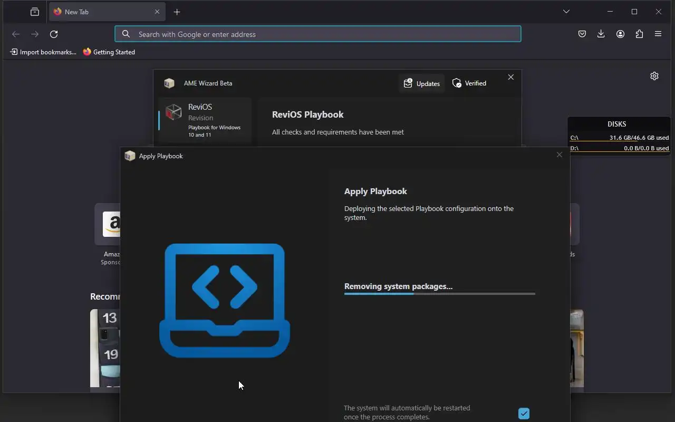Go back in Firefox history
Screen dimensions: 675x422
click(x=16, y=34)
